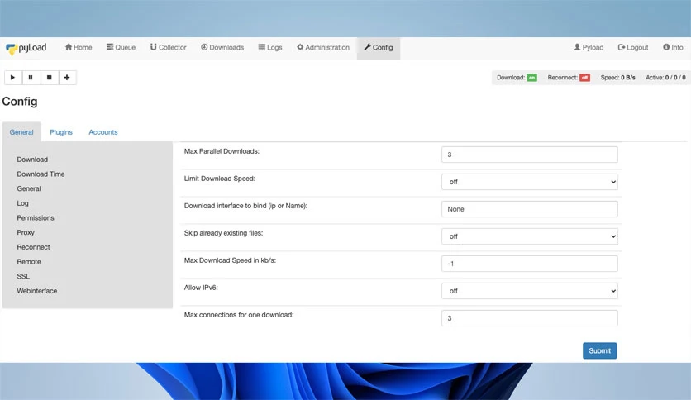Select Proxy in the sidebar
Viewport: 691px width, 400px height.
pos(26,232)
